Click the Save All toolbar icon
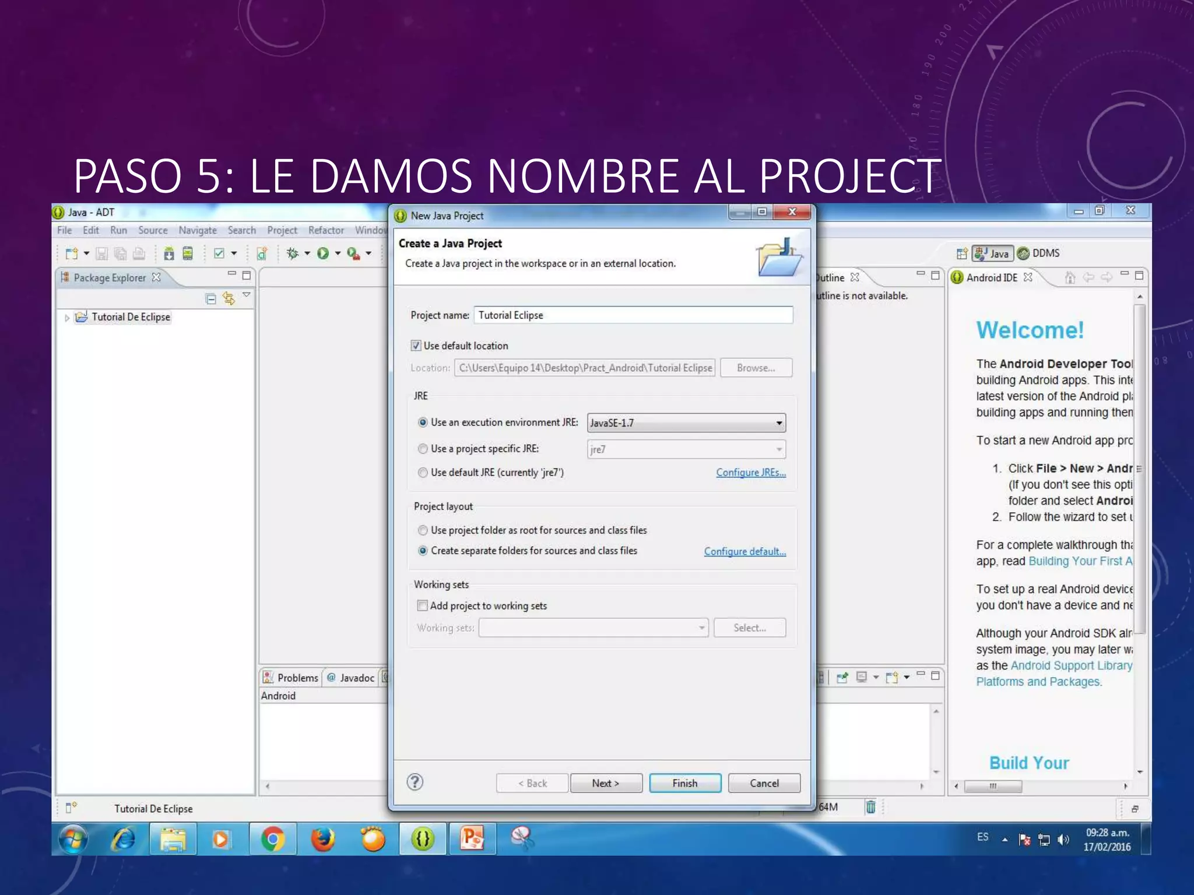Image resolution: width=1194 pixels, height=895 pixels. 121,253
